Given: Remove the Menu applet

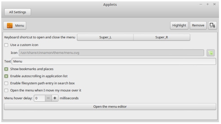Looking at the screenshot, I should point(198,26).
